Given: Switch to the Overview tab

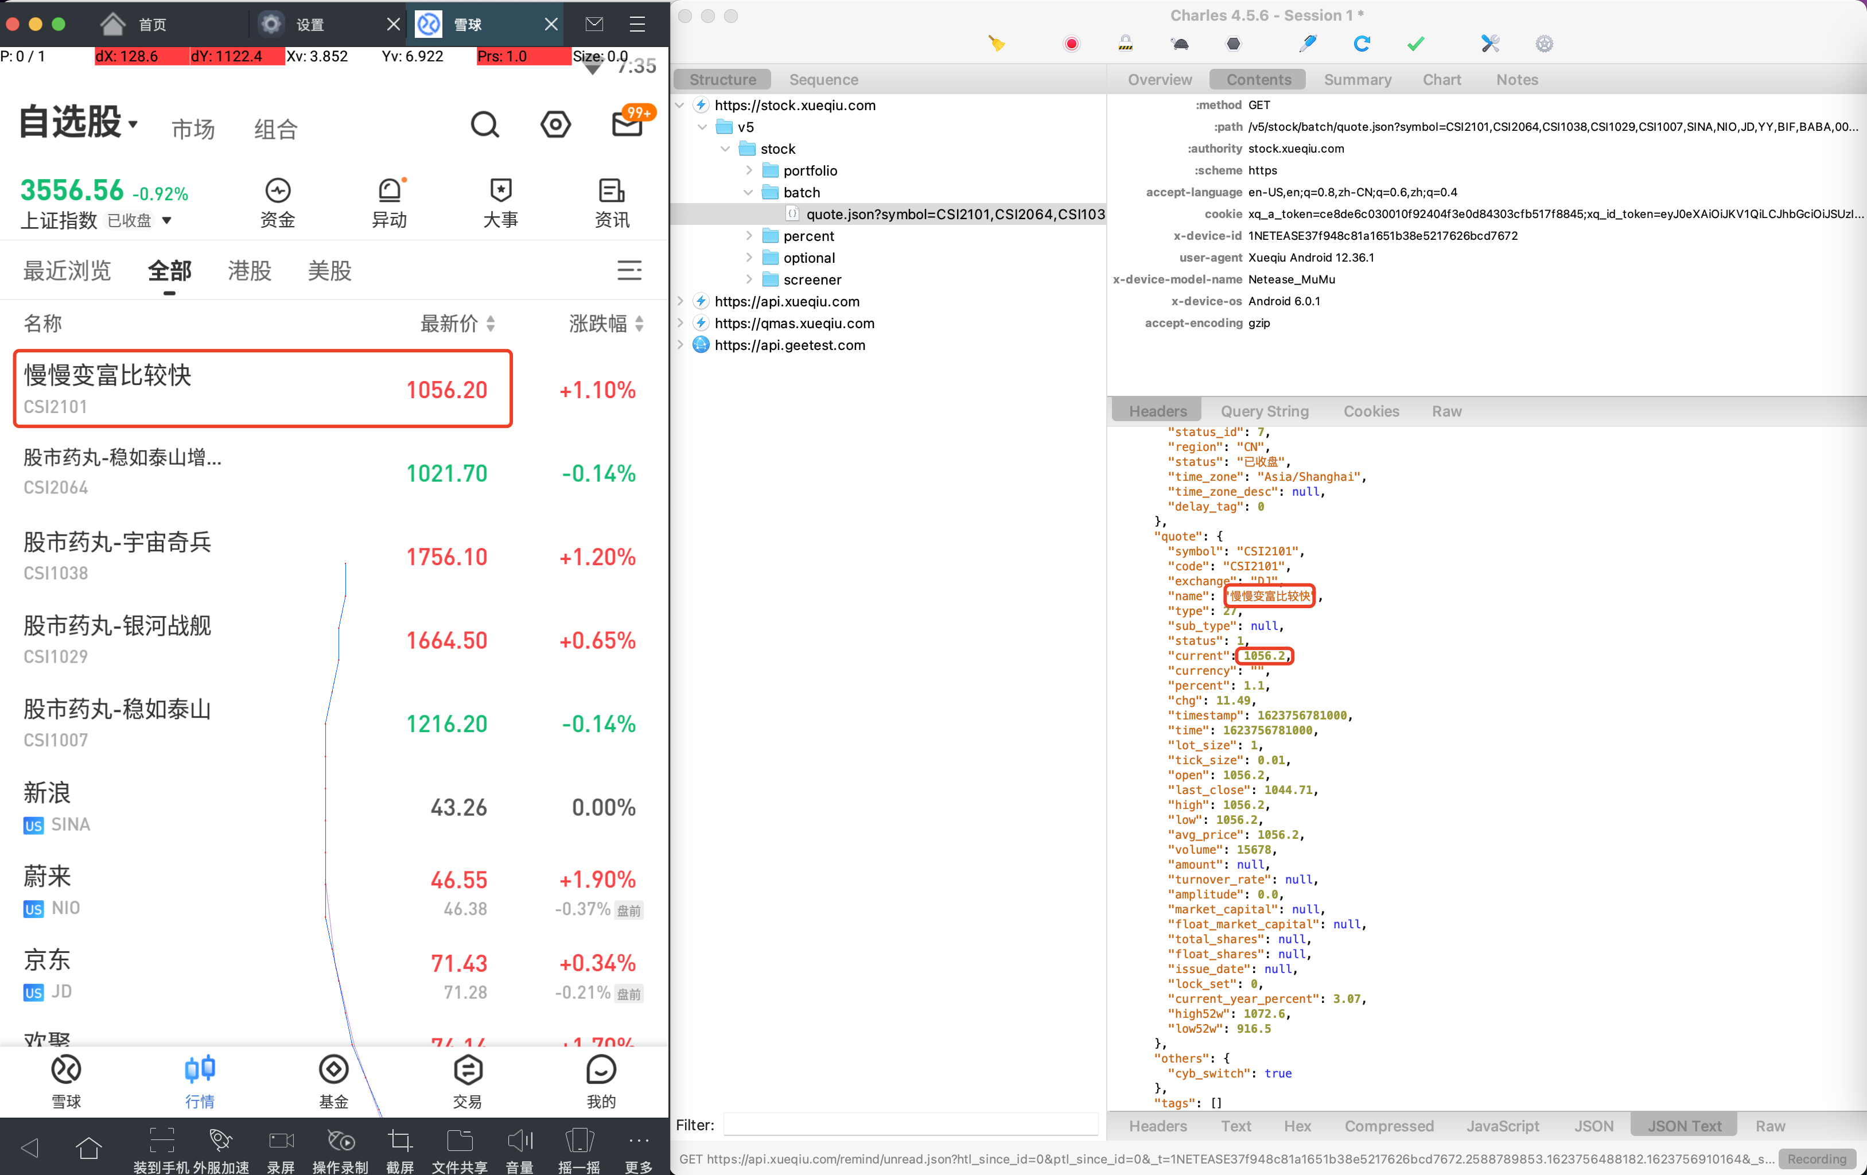Looking at the screenshot, I should tap(1159, 79).
